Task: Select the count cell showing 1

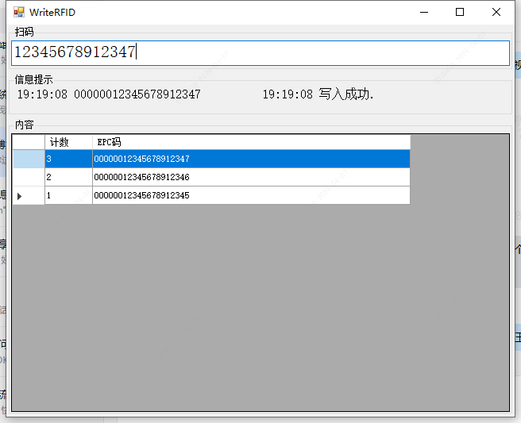Action: point(68,195)
